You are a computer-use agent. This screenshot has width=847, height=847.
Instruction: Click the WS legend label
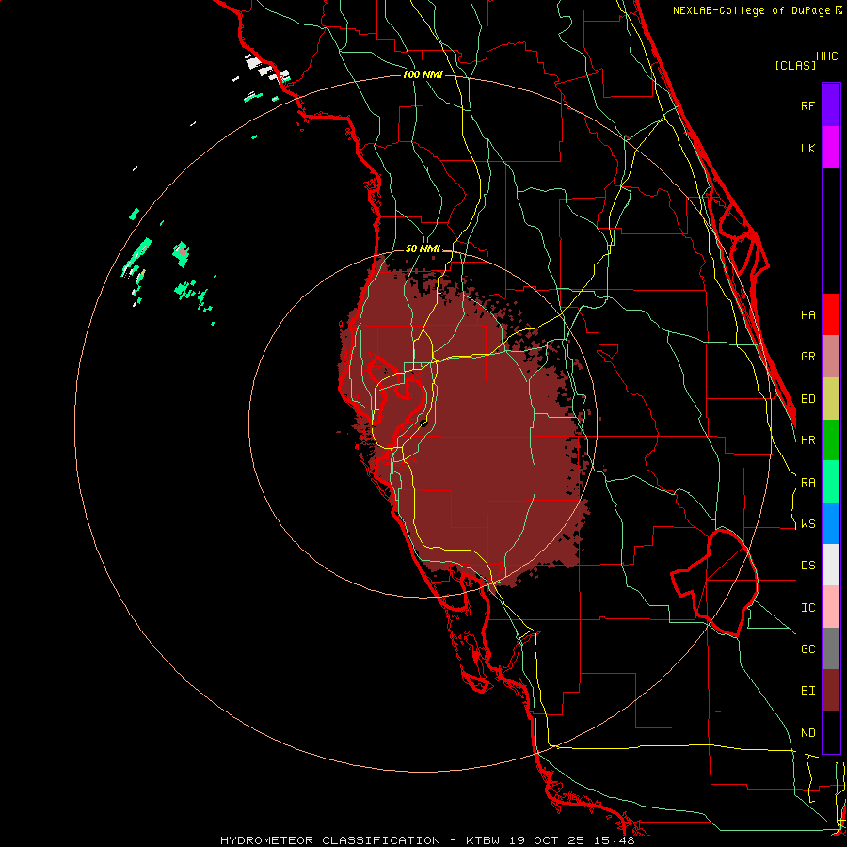807,524
